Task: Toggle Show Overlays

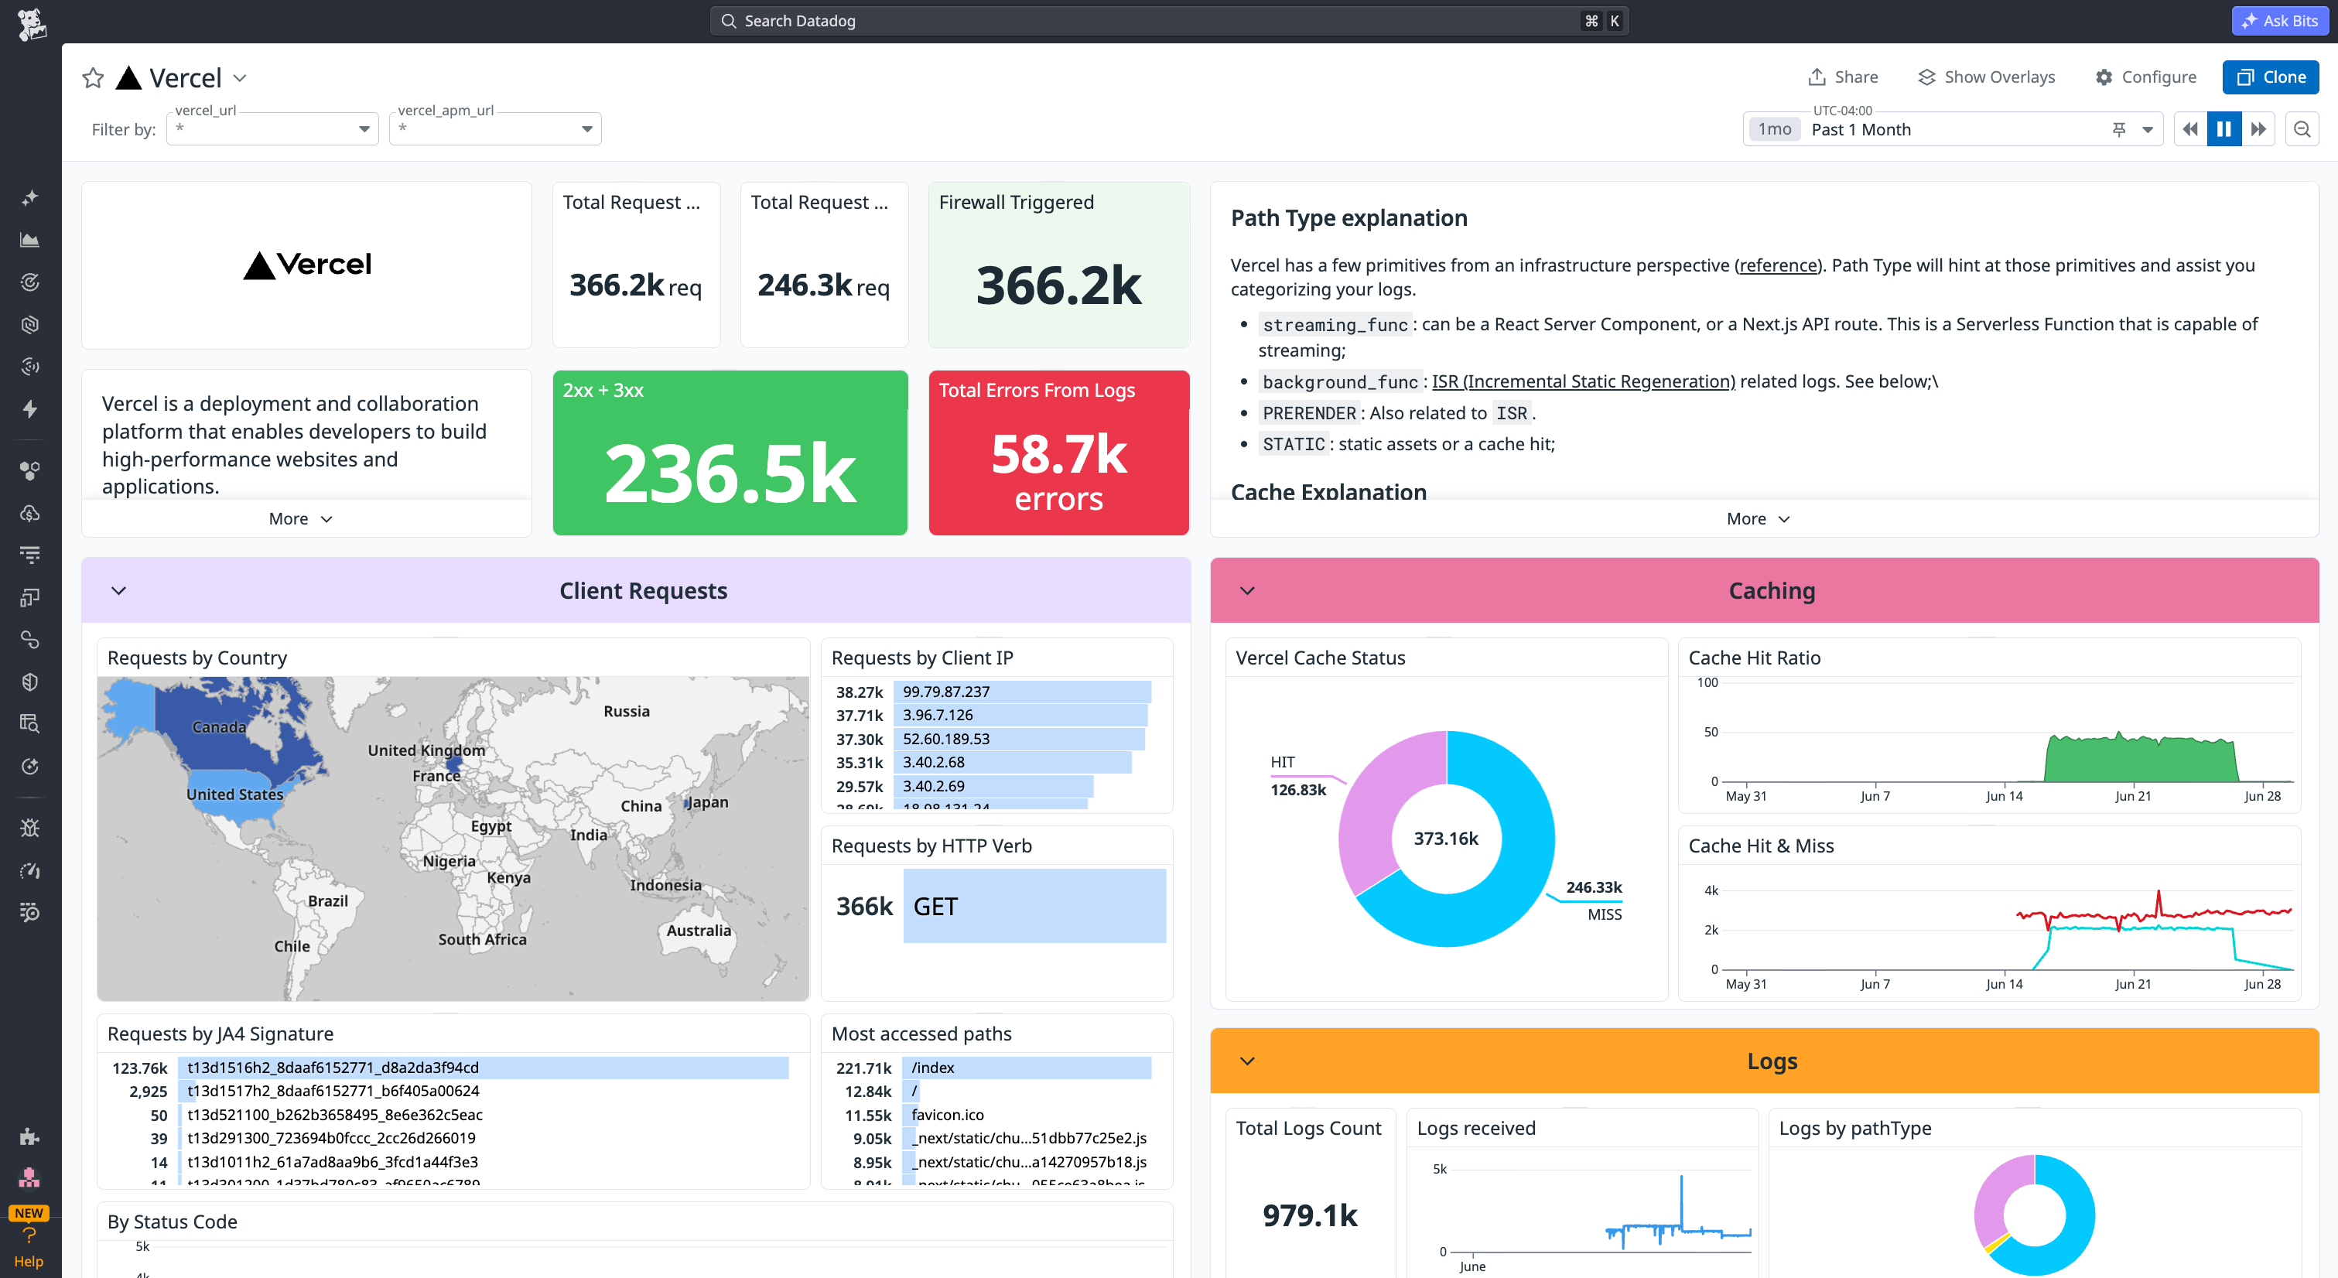Action: [1986, 77]
